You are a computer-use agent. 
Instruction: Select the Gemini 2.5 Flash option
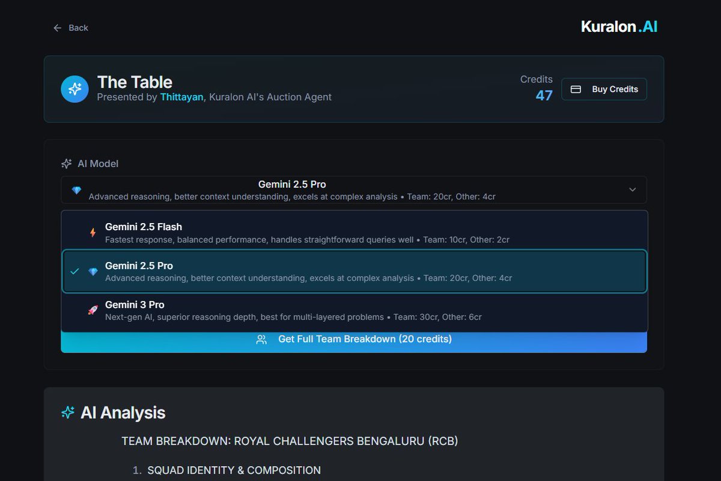click(354, 233)
